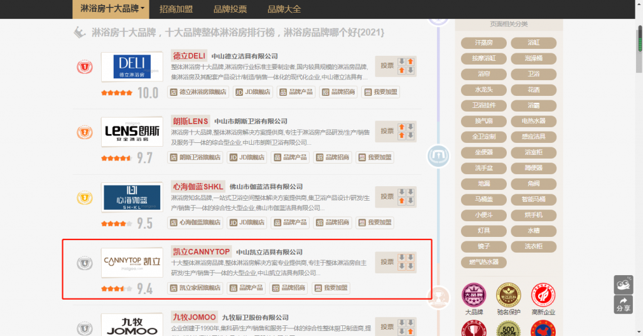
Task: Select the 汗蒸房 category tag
Action: point(484,43)
